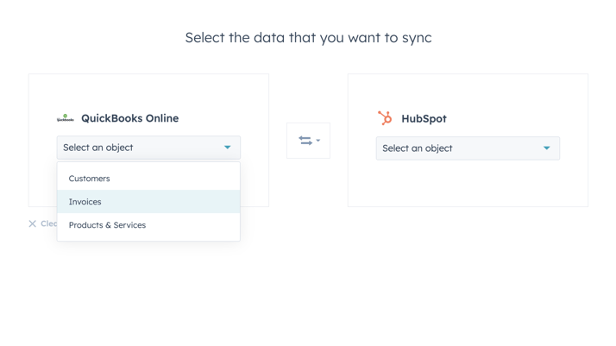Open the HubSpot Select an object dropdown
Screen dimensions: 616x346
click(x=467, y=148)
